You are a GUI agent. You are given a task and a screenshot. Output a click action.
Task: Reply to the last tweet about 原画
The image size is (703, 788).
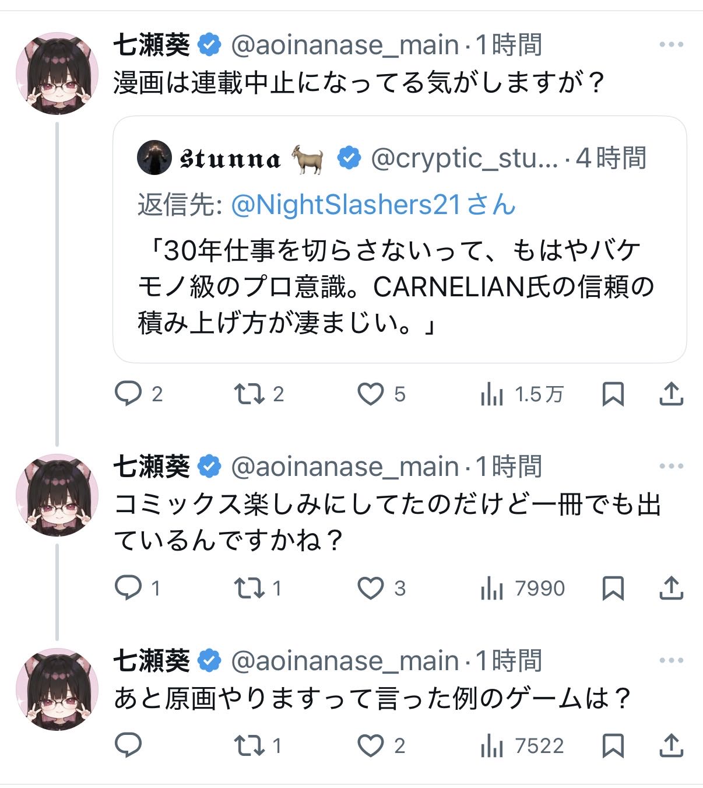click(128, 745)
